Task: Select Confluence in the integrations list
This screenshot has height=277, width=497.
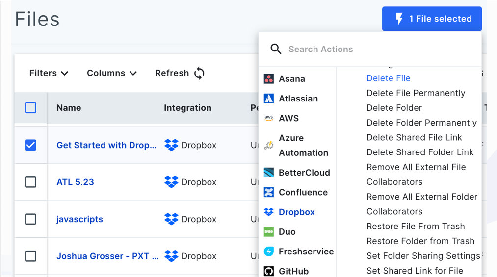Action: tap(303, 192)
